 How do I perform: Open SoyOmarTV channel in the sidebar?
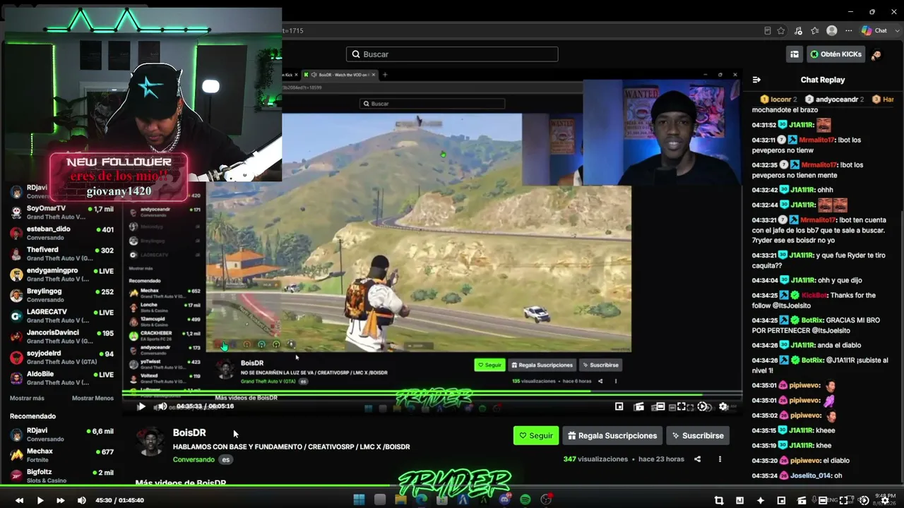click(x=61, y=212)
